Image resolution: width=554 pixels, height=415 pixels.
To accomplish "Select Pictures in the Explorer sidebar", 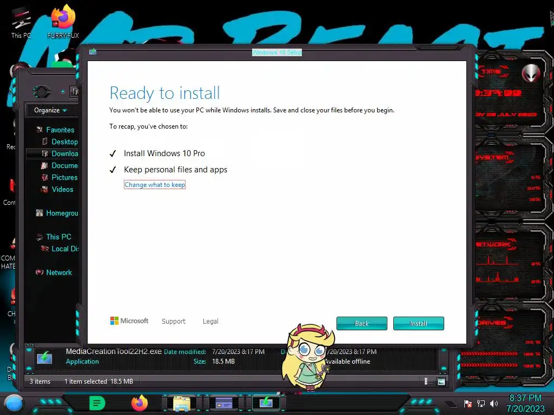I will [x=65, y=177].
